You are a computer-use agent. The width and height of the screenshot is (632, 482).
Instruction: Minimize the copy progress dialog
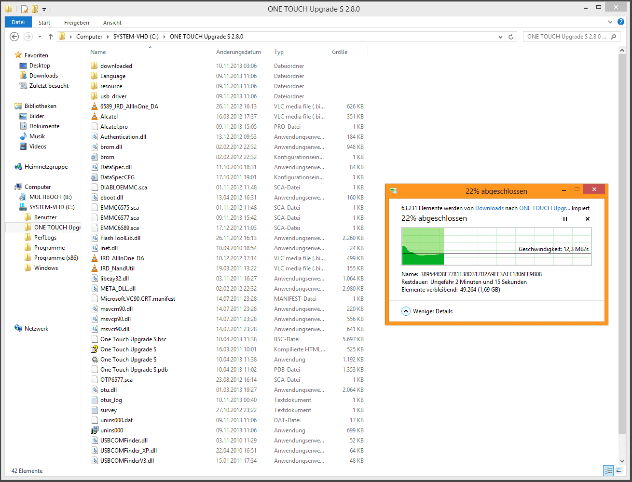point(564,190)
